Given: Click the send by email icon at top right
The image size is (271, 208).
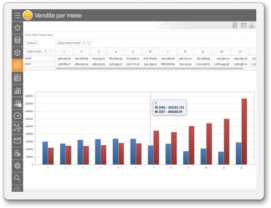Looking at the screenshot, I should click(x=243, y=25).
